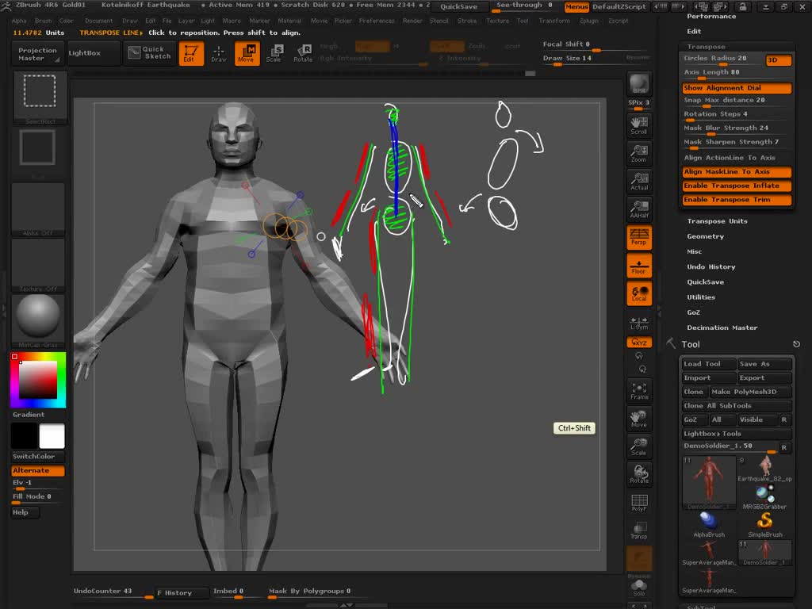
Task: Expand the QuickSave preferences section
Action: coord(705,282)
